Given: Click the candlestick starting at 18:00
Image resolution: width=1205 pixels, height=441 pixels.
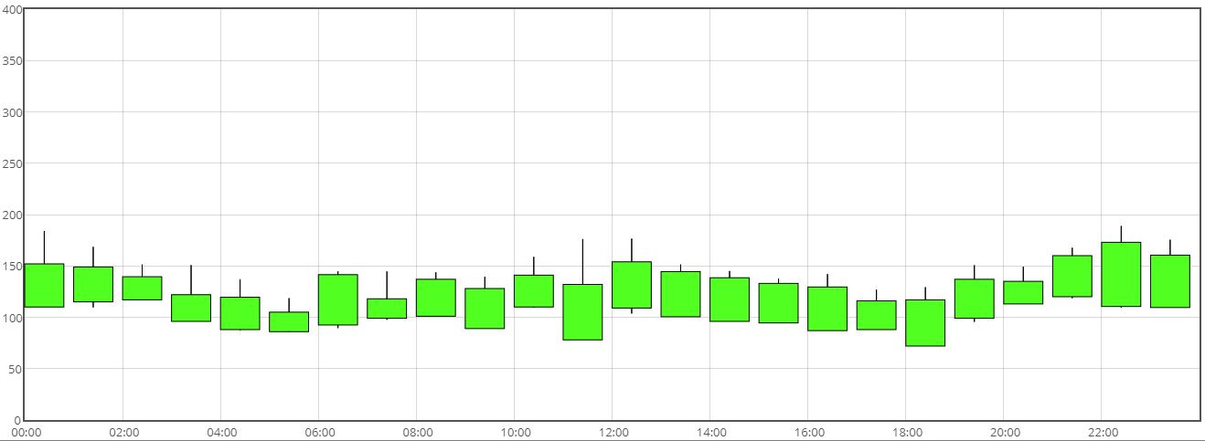Looking at the screenshot, I should [924, 322].
